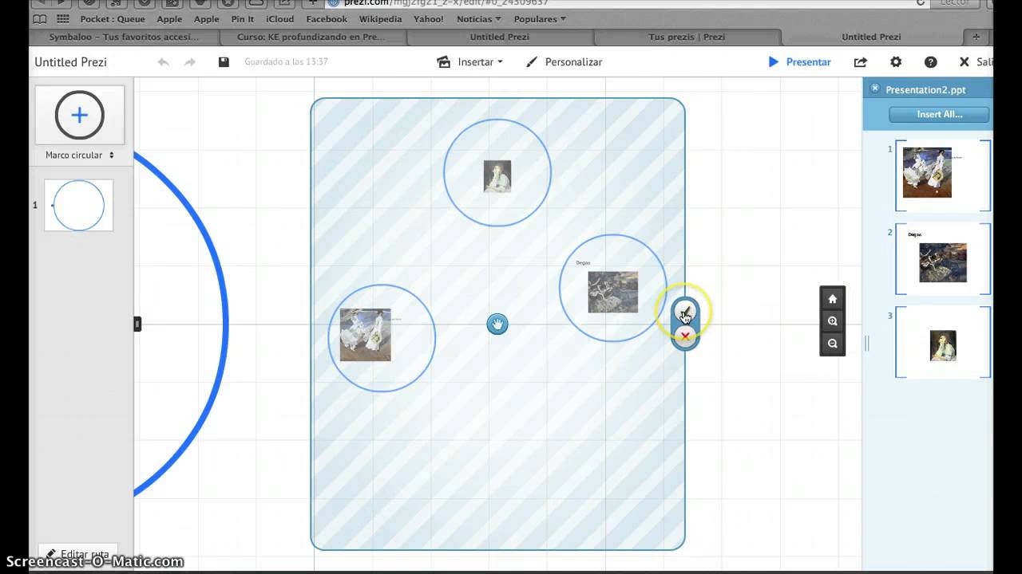Click the import panel collapse handle
The image size is (1022, 574).
(866, 344)
